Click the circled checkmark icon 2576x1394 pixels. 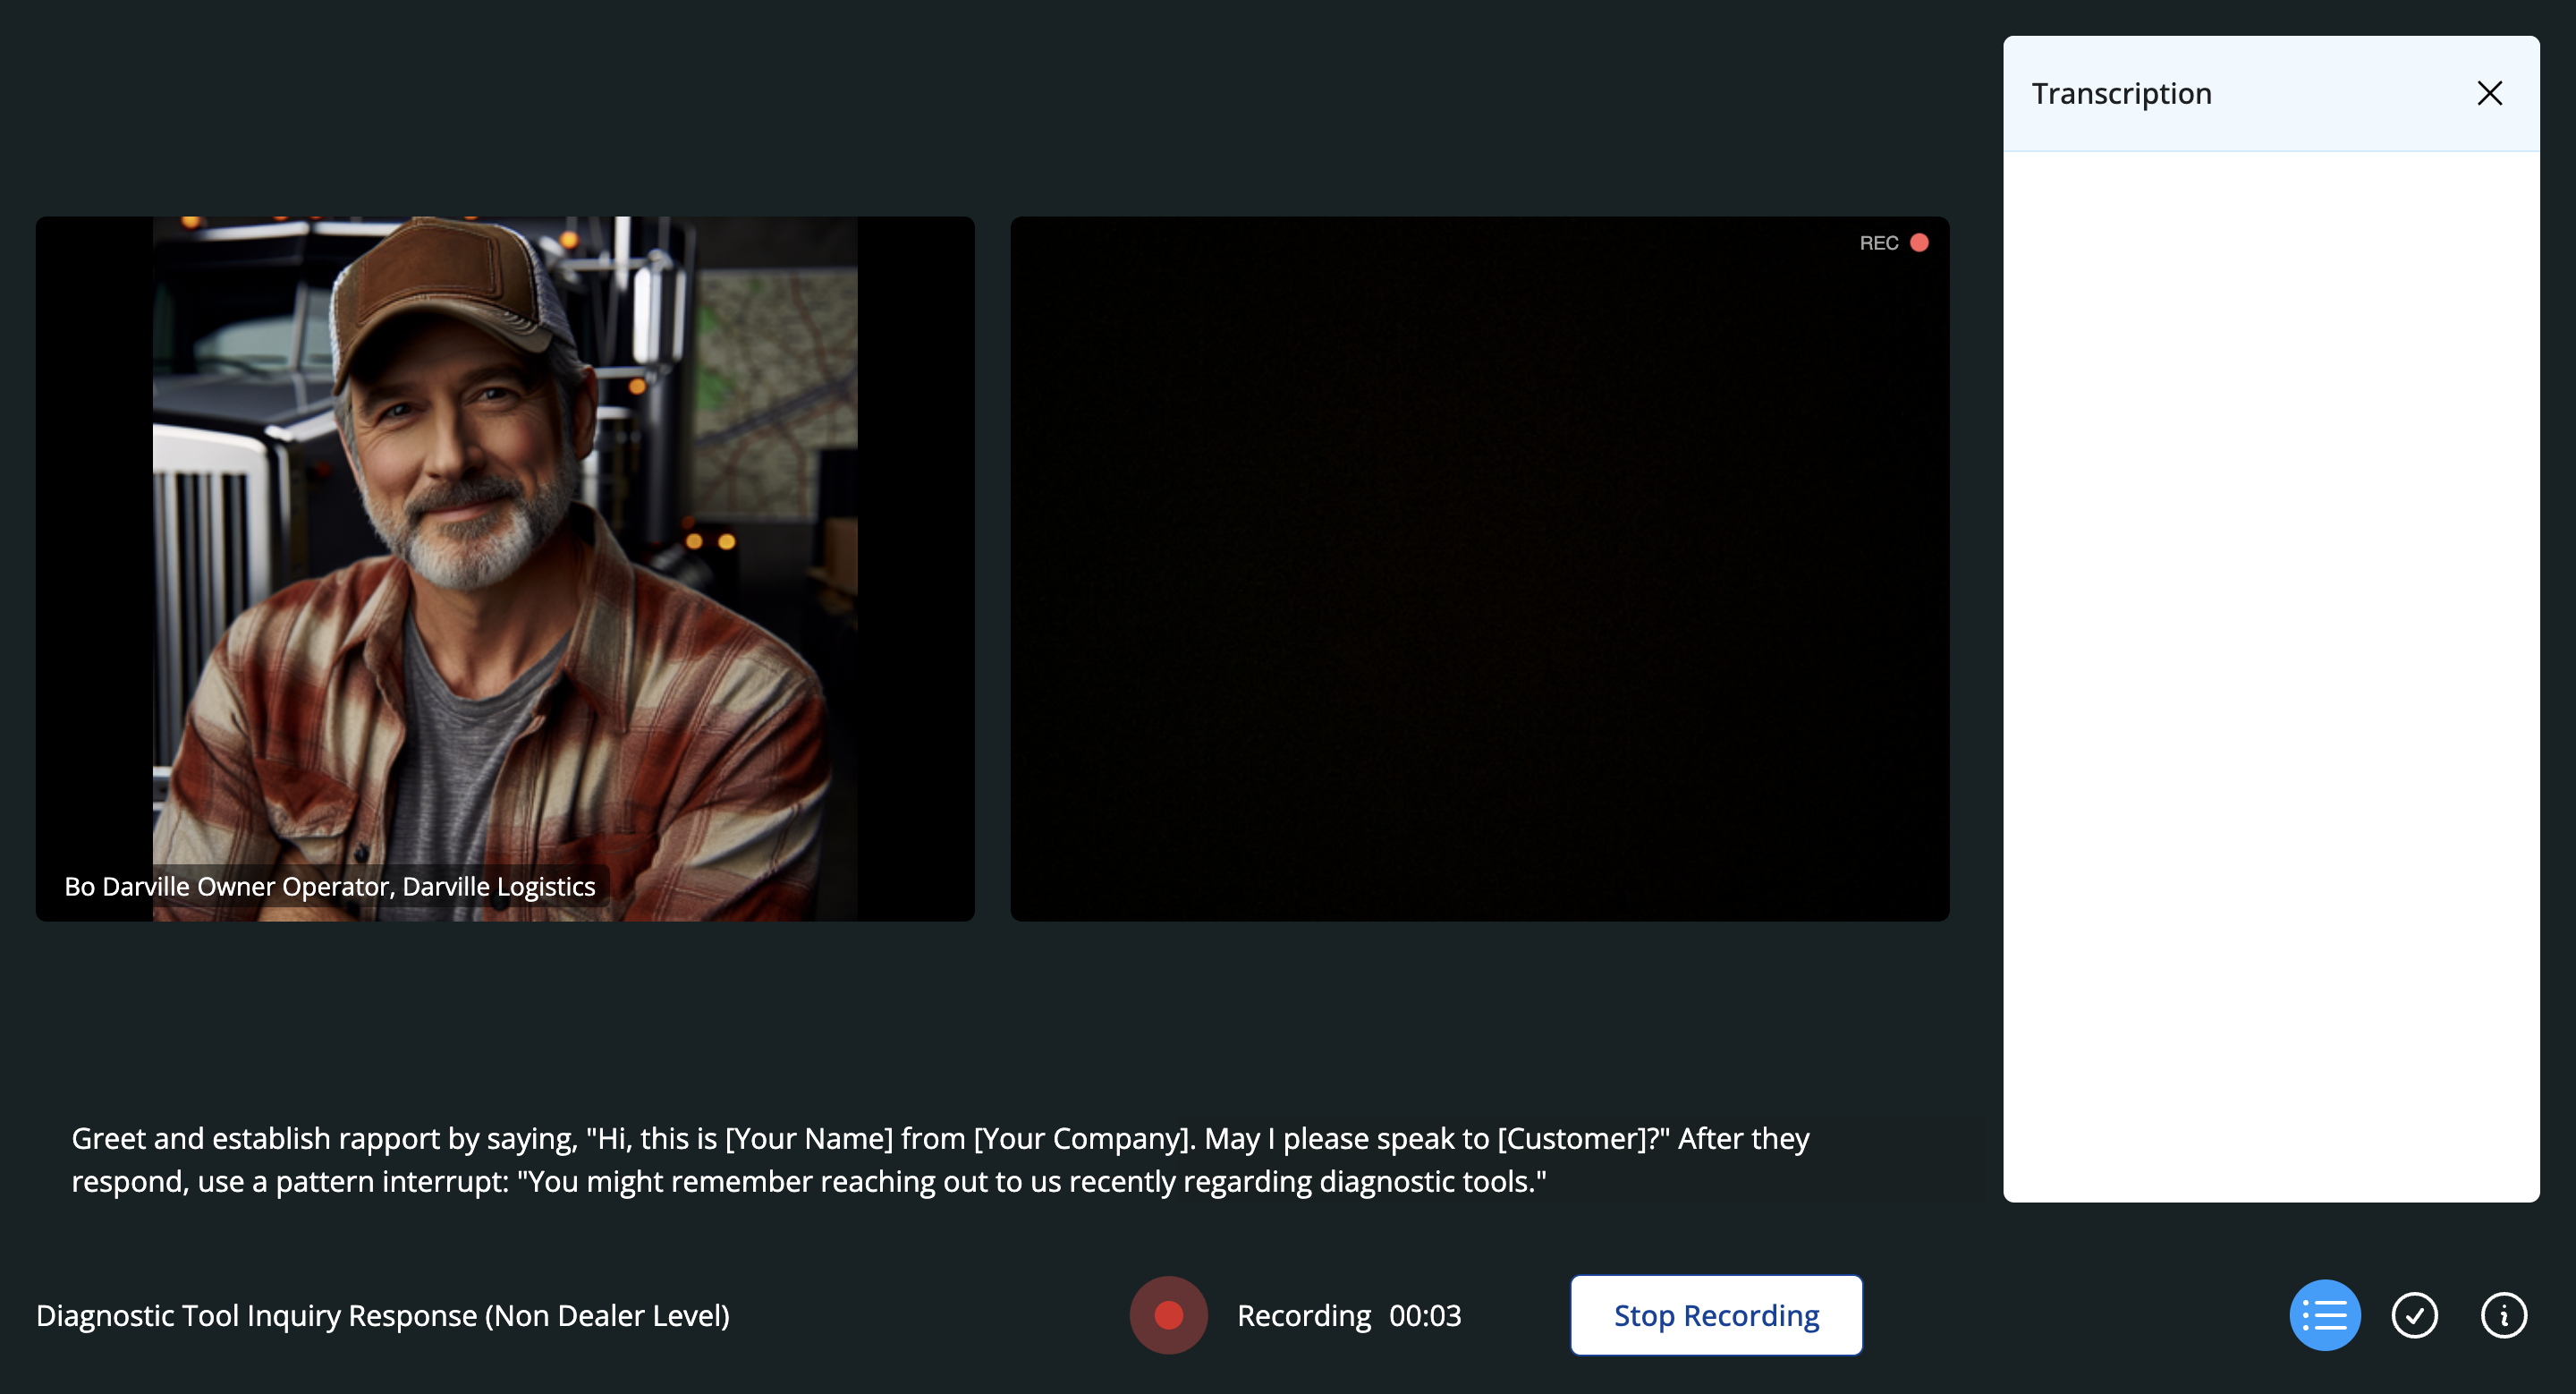[x=2414, y=1315]
